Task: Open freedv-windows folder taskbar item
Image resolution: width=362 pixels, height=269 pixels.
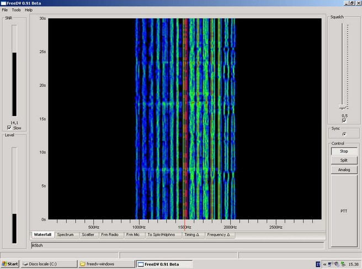Action: click(107, 264)
